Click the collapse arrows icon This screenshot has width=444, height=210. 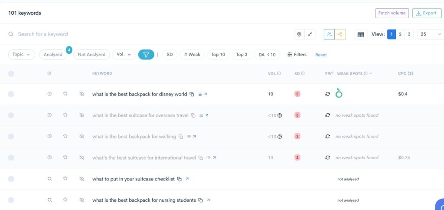tap(310, 34)
